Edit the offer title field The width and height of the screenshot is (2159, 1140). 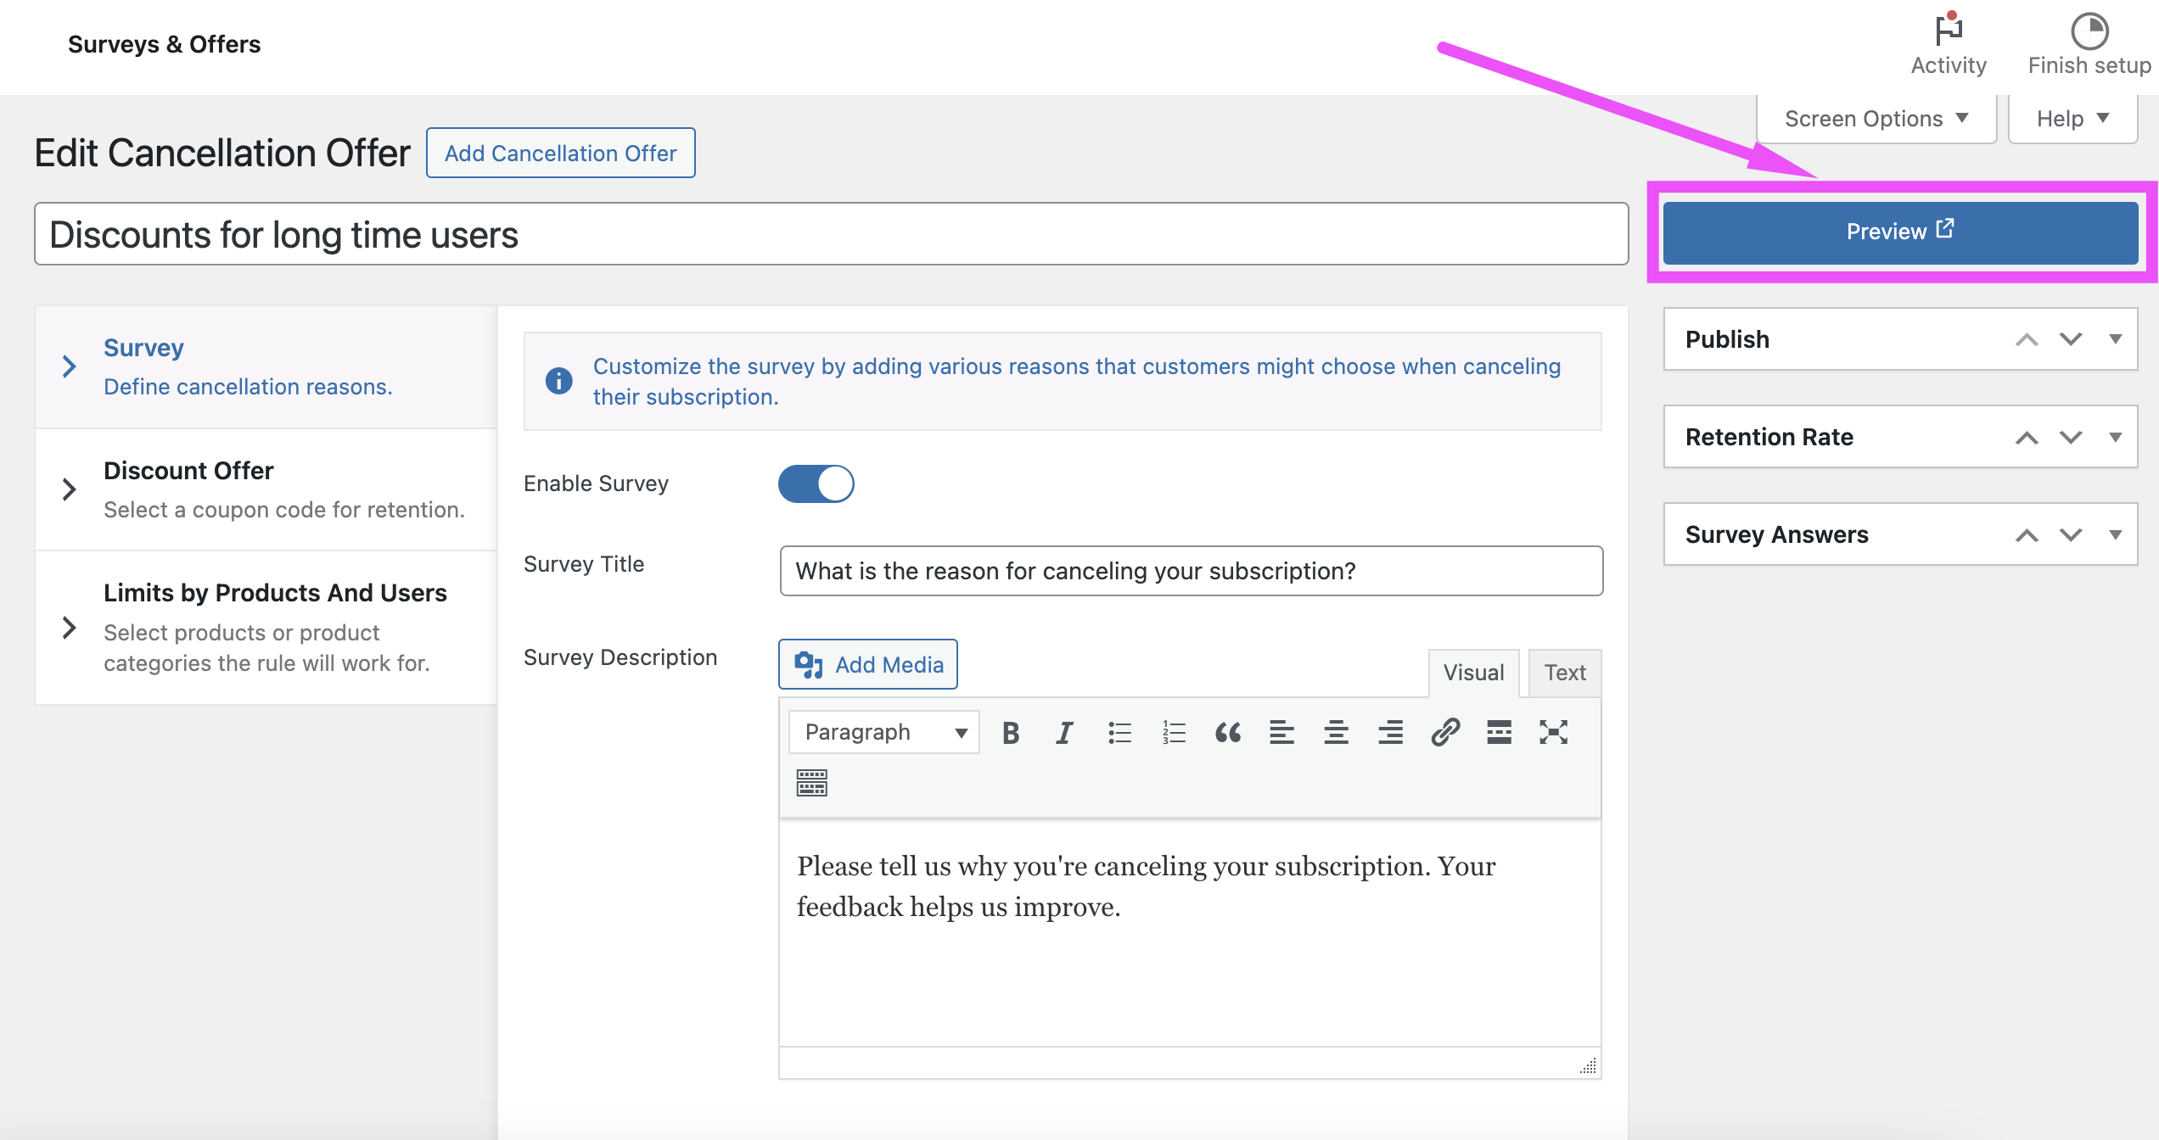point(831,234)
